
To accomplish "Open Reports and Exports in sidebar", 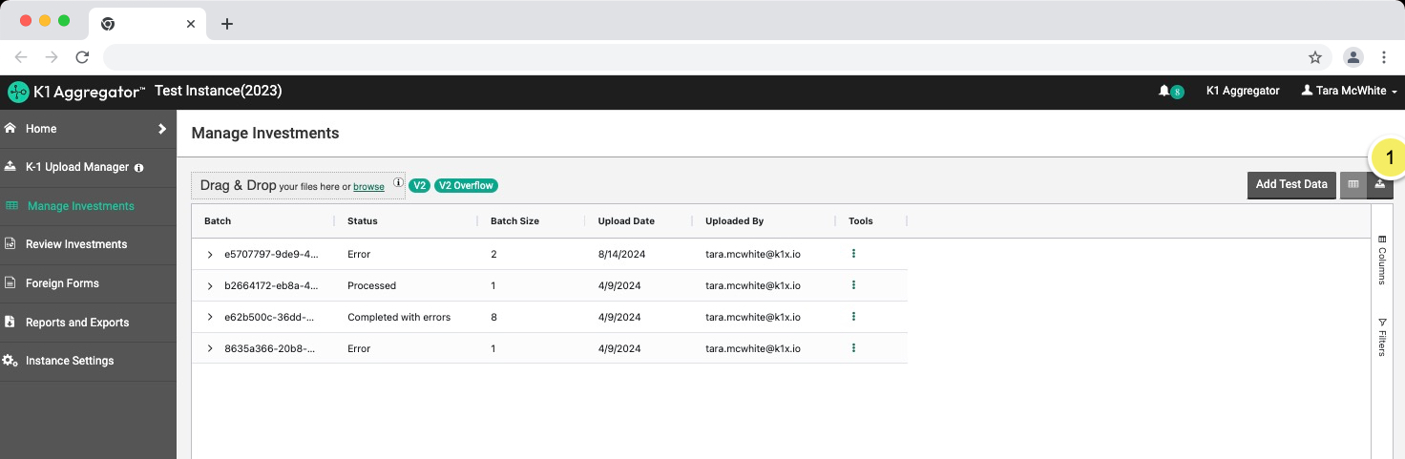I will coord(77,323).
